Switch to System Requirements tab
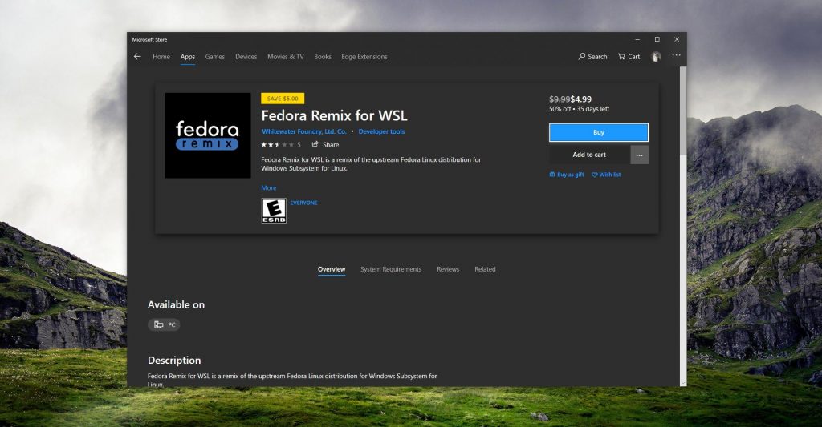Viewport: 822px width, 427px height. [391, 269]
